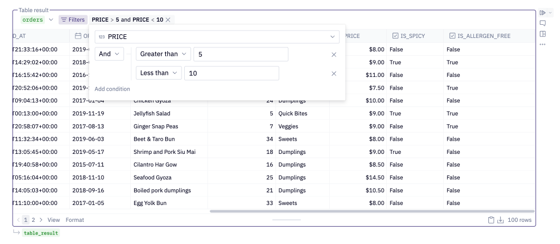Open the View menu
560x244 pixels.
53,220
